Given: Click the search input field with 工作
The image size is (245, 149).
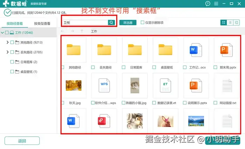Looking at the screenshot, I should click(x=85, y=23).
